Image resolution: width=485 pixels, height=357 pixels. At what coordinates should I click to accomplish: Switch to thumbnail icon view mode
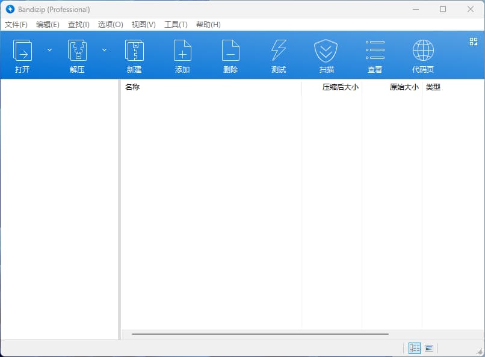click(429, 348)
